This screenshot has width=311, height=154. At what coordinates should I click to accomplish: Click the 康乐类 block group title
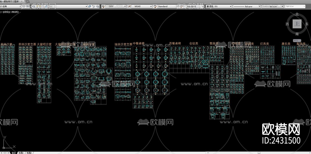coord(286,43)
